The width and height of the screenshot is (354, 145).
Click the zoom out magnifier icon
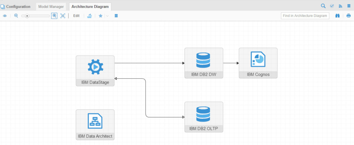(x=16, y=16)
